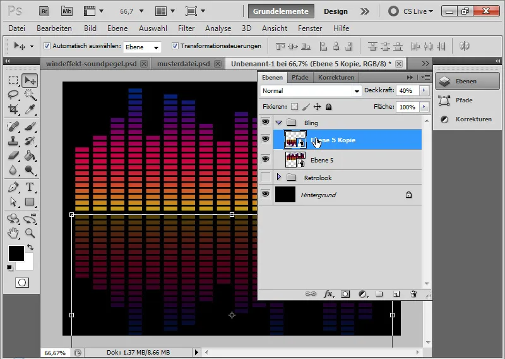Viewport: 505px width, 359px height.
Task: Pick the Zoom tool in the toolbox
Action: [30, 233]
